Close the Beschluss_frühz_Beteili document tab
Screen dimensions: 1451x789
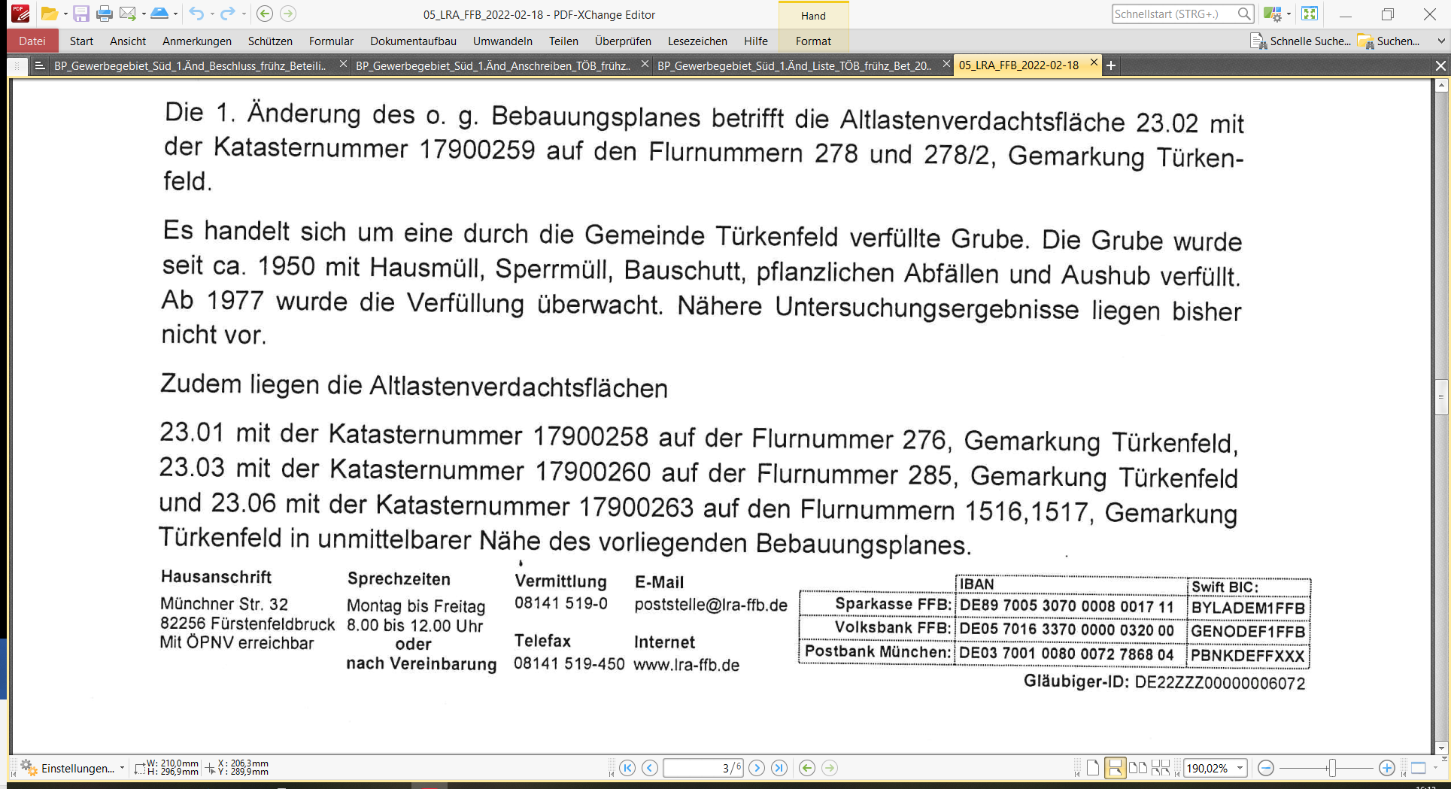343,65
